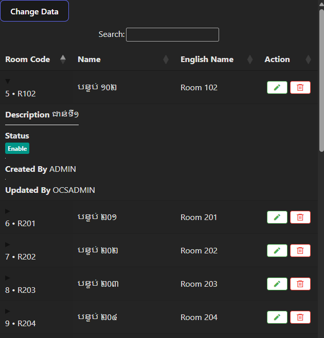
Task: Focus the Search input field
Action: pyautogui.click(x=172, y=34)
